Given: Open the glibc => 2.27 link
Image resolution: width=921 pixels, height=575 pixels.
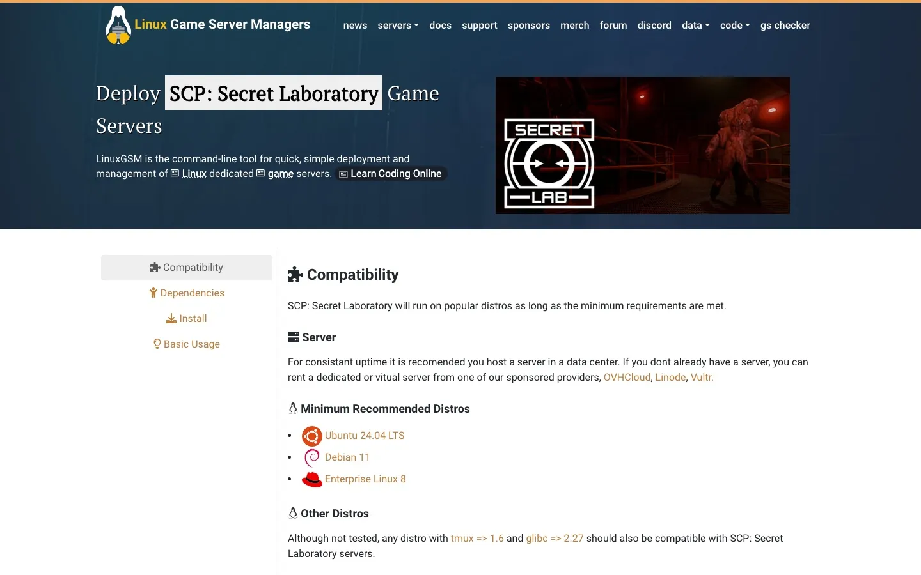Looking at the screenshot, I should pos(555,539).
